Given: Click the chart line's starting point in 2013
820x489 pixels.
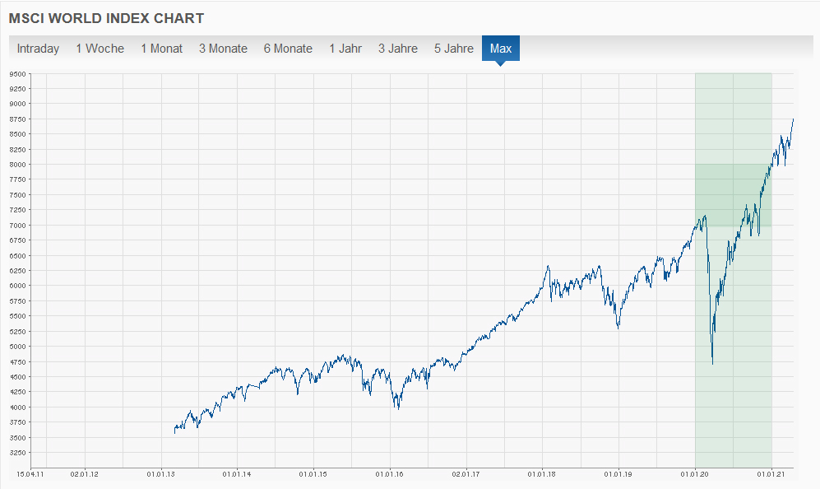Looking at the screenshot, I should coord(174,431).
